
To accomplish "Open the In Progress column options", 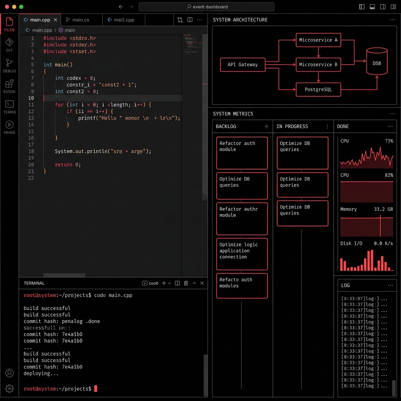I will 327,126.
